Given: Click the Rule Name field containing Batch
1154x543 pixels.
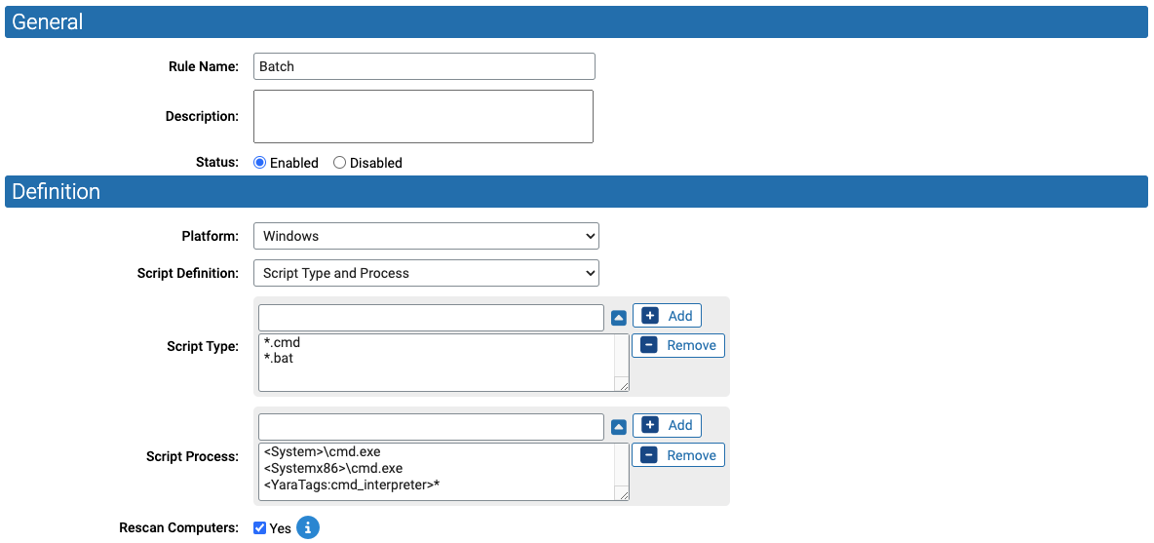Looking at the screenshot, I should (x=424, y=66).
